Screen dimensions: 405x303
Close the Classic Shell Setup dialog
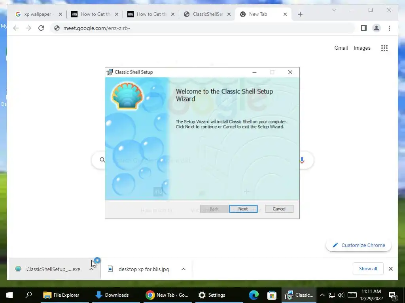click(290, 72)
